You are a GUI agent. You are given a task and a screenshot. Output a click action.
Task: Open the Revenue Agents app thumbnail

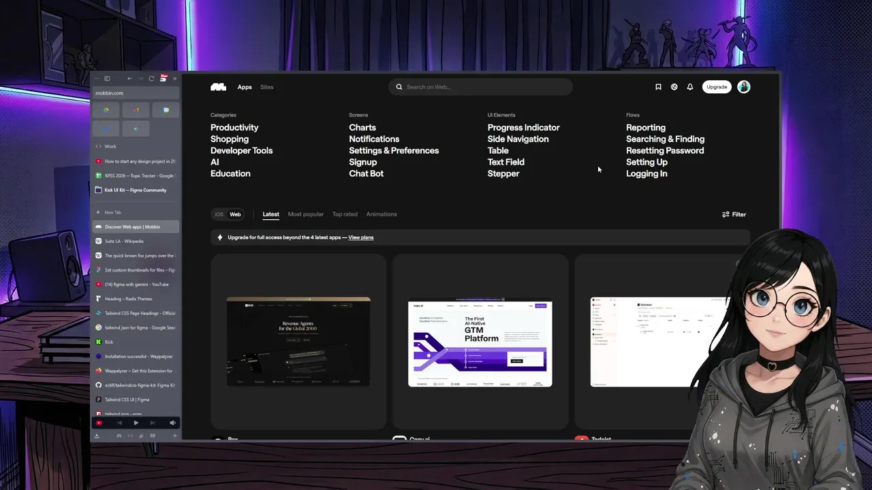pyautogui.click(x=298, y=342)
